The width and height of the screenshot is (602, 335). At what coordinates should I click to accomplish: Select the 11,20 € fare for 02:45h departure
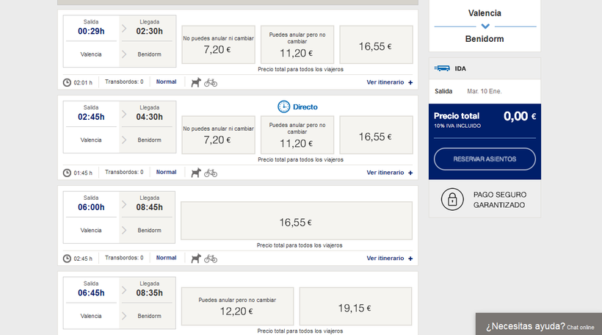point(297,135)
